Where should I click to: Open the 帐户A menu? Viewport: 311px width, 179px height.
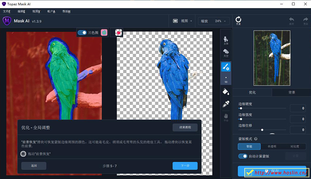[x=51, y=11]
